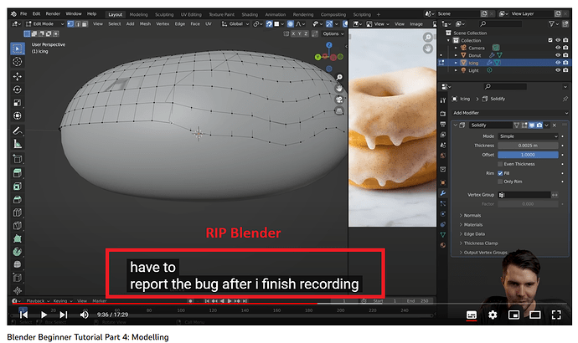Toggle Light visibility eye in outliner

pyautogui.click(x=558, y=70)
